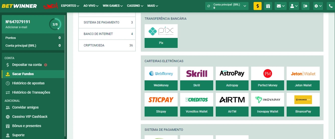Open the Aviator plane icon
The image size is (335, 139).
(x=51, y=6)
